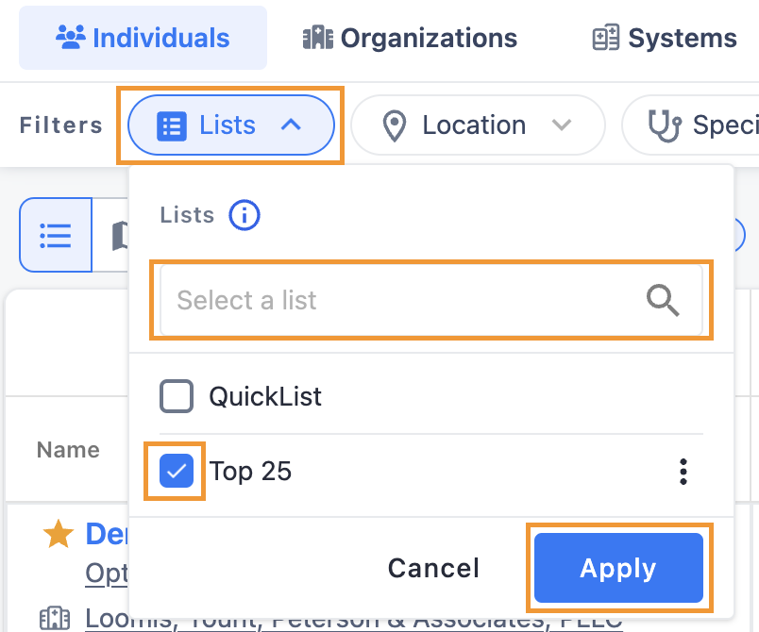Open the Specialty filter dropdown
The image size is (759, 632).
pos(692,125)
